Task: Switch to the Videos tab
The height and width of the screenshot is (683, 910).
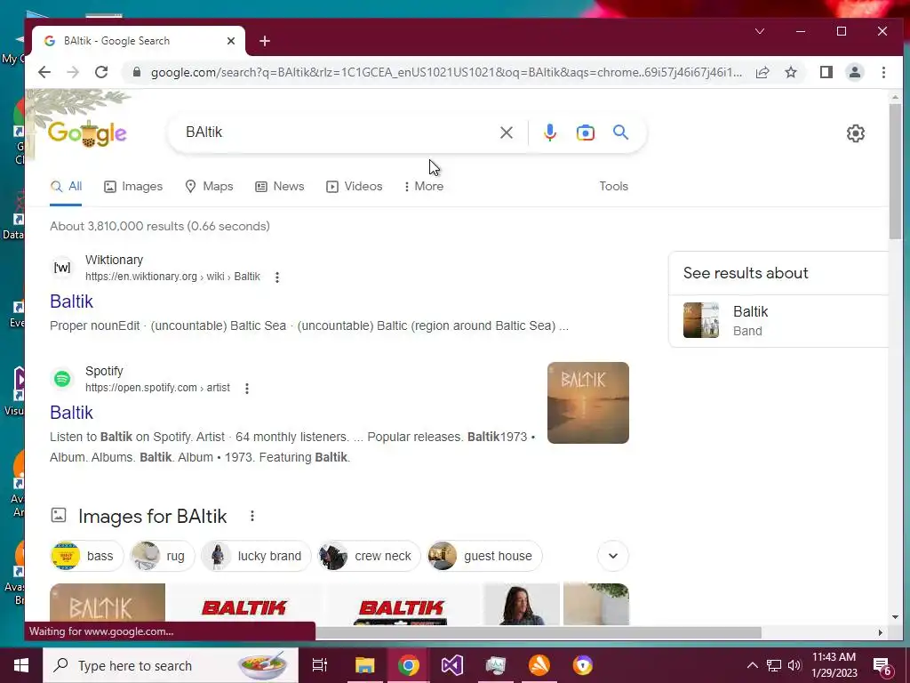Action: (x=354, y=187)
